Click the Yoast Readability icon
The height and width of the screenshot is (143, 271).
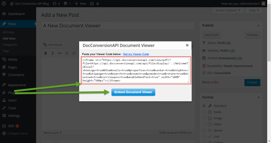coord(204,66)
